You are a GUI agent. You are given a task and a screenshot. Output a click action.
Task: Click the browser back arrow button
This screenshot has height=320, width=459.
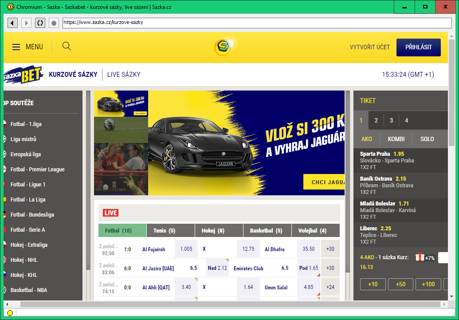click(x=12, y=23)
